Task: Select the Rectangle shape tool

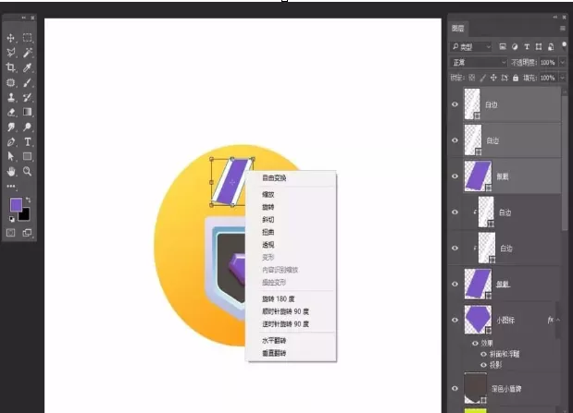Action: pyautogui.click(x=28, y=156)
